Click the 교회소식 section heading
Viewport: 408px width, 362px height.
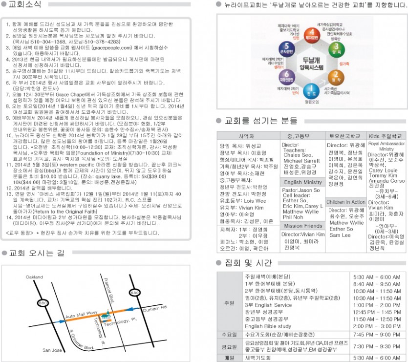point(25,4)
